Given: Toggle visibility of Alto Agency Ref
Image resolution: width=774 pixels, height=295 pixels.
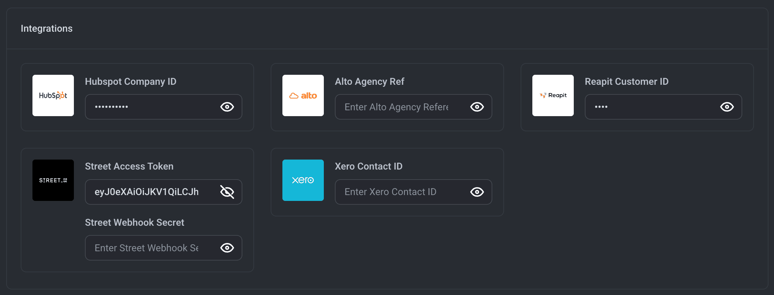Looking at the screenshot, I should 477,107.
